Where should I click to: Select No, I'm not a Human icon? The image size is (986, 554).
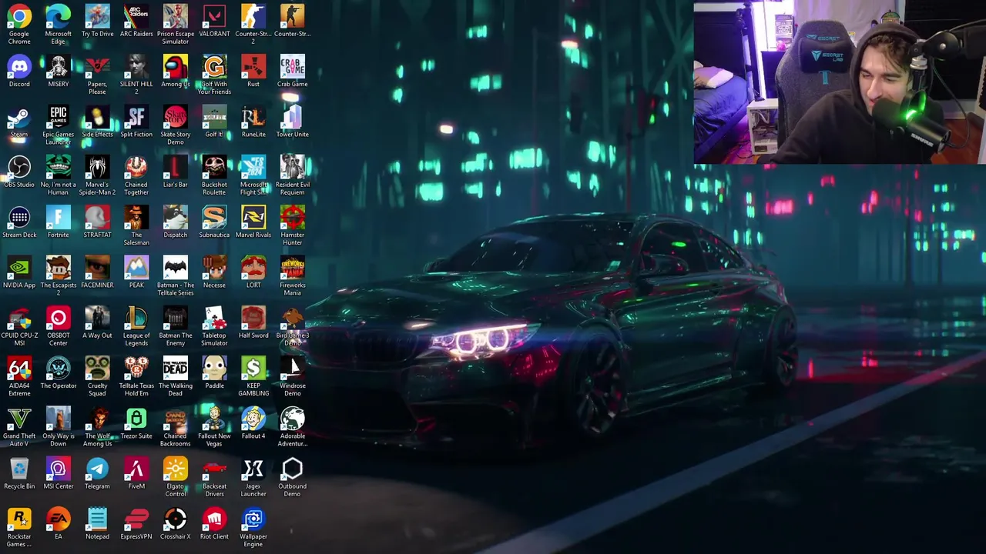click(59, 168)
